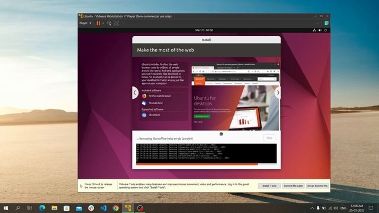Open Microsoft Store from the taskbar
Image resolution: width=379 pixels, height=213 pixels.
click(66, 208)
